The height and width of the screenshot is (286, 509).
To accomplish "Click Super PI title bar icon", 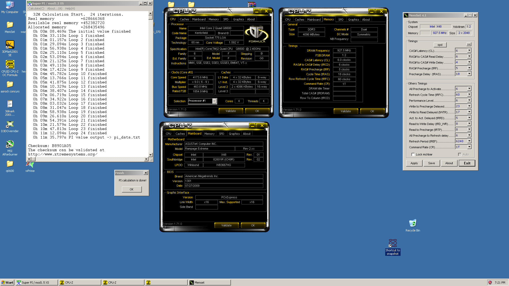I will click(x=29, y=3).
